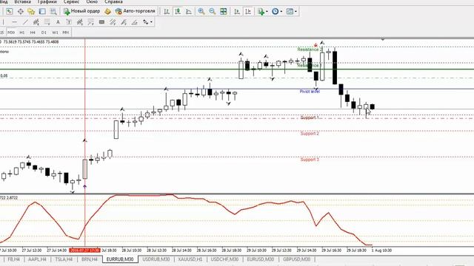This screenshot has height=266, width=474.
Task: Select the W1 timeframe button
Action: 55,33
